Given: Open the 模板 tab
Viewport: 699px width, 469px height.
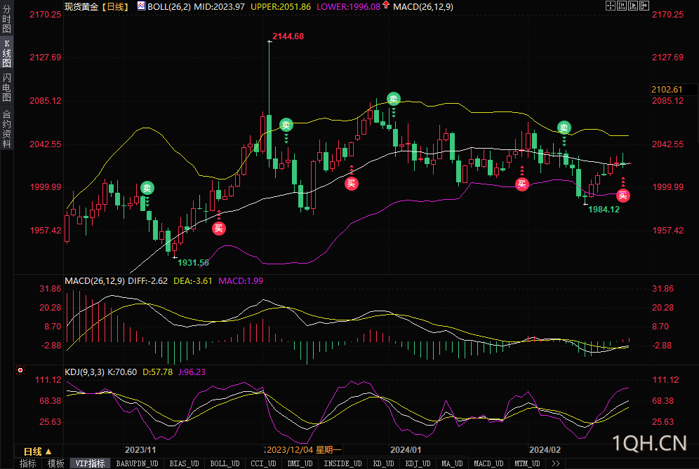Looking at the screenshot, I should point(55,463).
